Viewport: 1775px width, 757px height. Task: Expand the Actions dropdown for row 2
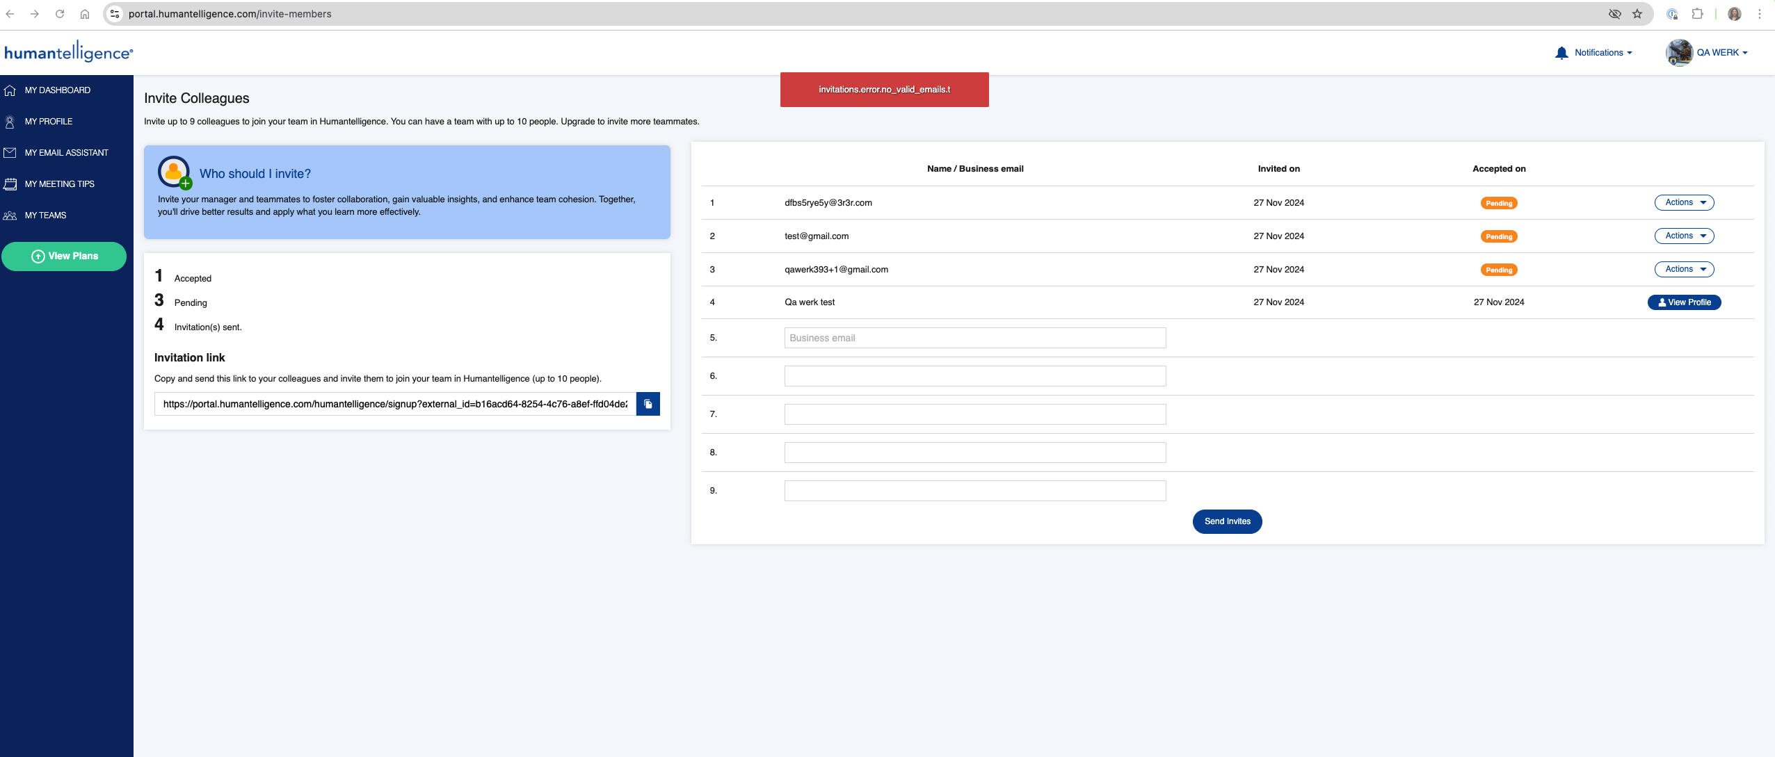(x=1685, y=236)
